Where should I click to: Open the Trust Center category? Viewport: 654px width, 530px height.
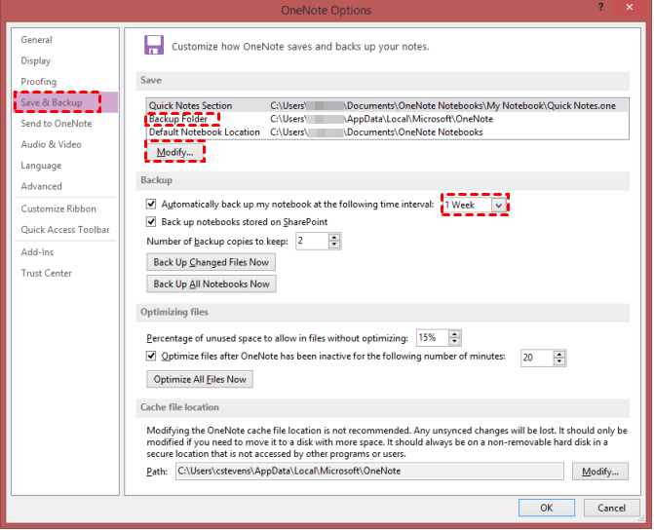[47, 273]
